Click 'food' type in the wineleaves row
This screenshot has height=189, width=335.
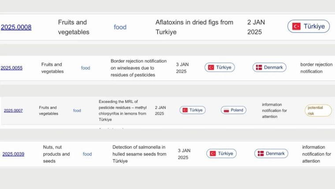click(x=86, y=68)
